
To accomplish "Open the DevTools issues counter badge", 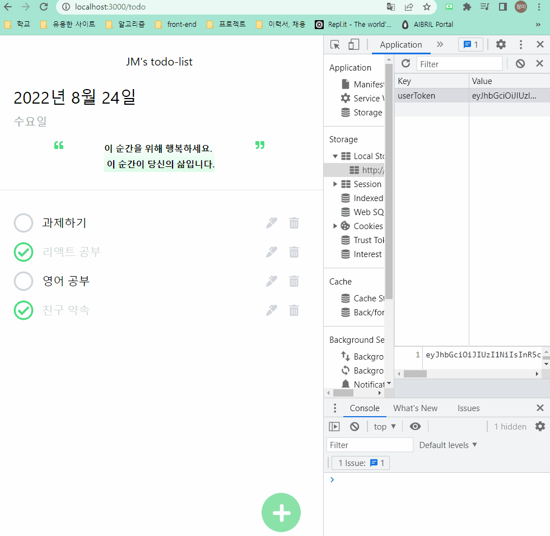I will pyautogui.click(x=470, y=45).
